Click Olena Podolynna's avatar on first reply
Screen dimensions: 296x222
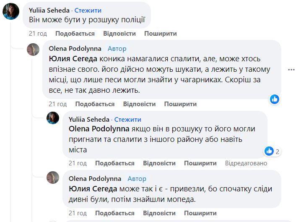pyautogui.click(x=34, y=50)
